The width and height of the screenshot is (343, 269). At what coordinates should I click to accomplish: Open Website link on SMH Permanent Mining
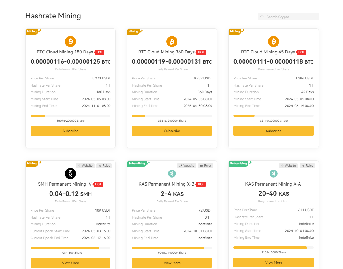(85, 166)
